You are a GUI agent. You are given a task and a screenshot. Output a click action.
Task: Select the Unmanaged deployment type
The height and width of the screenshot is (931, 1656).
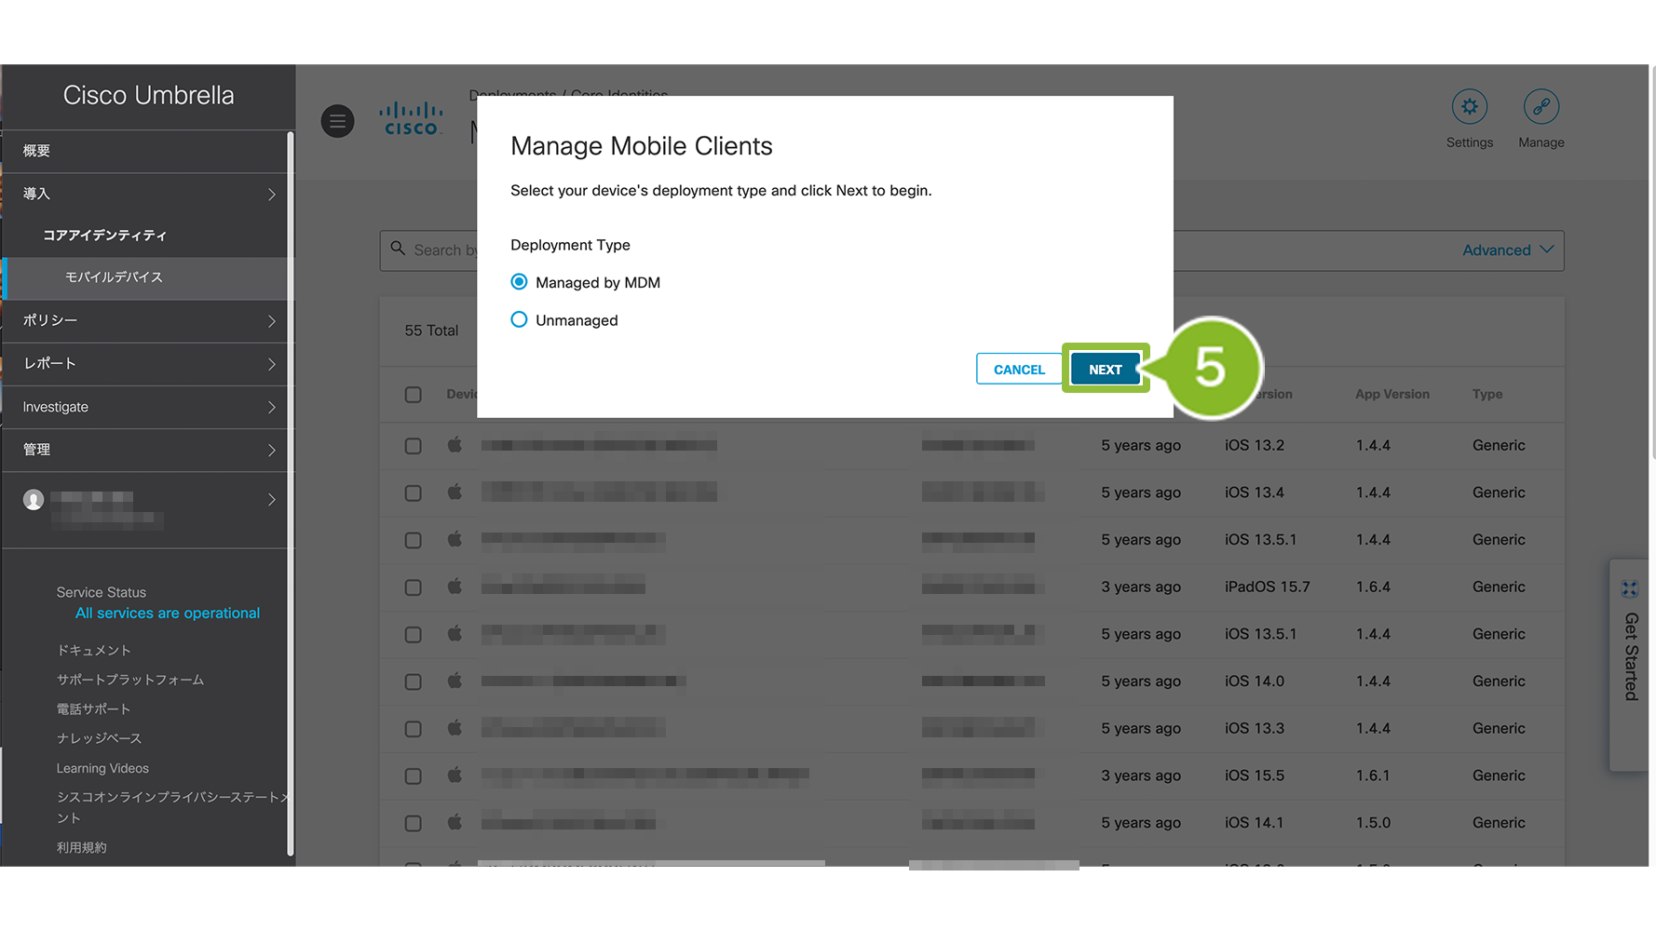tap(519, 319)
